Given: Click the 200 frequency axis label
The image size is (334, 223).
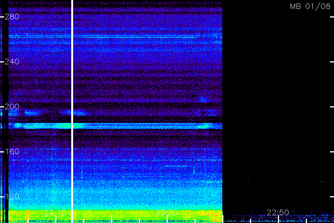Looking at the screenshot, I should click(x=12, y=107).
